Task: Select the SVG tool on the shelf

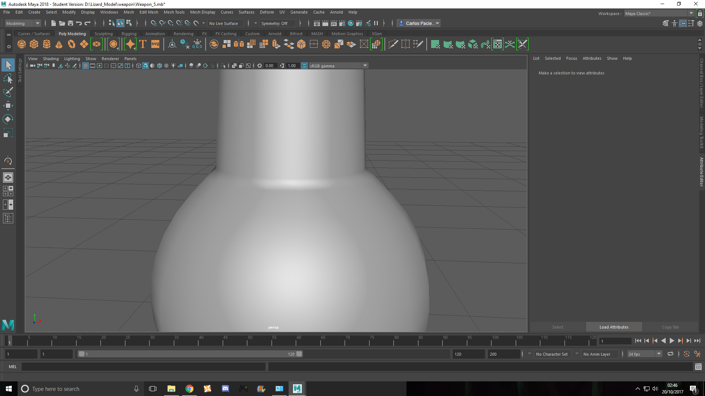Action: (x=155, y=44)
